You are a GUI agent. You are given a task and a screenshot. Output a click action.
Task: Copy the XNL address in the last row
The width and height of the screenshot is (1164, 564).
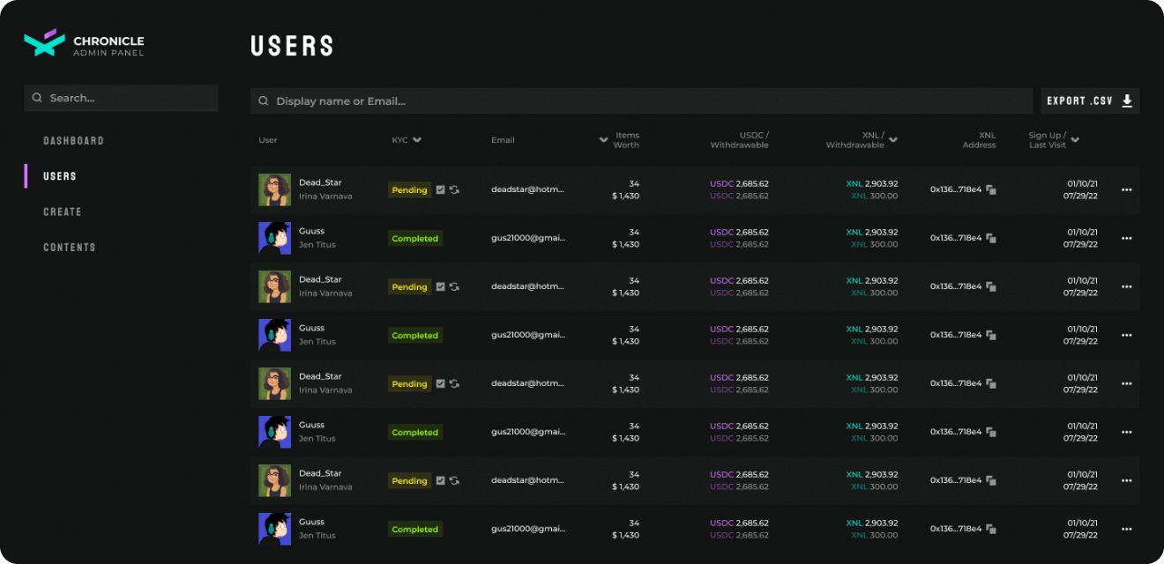click(x=991, y=529)
